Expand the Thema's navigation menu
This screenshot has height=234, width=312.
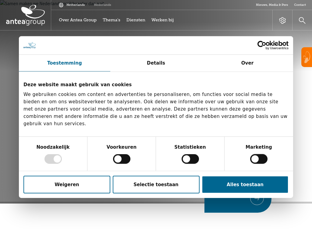tap(112, 20)
